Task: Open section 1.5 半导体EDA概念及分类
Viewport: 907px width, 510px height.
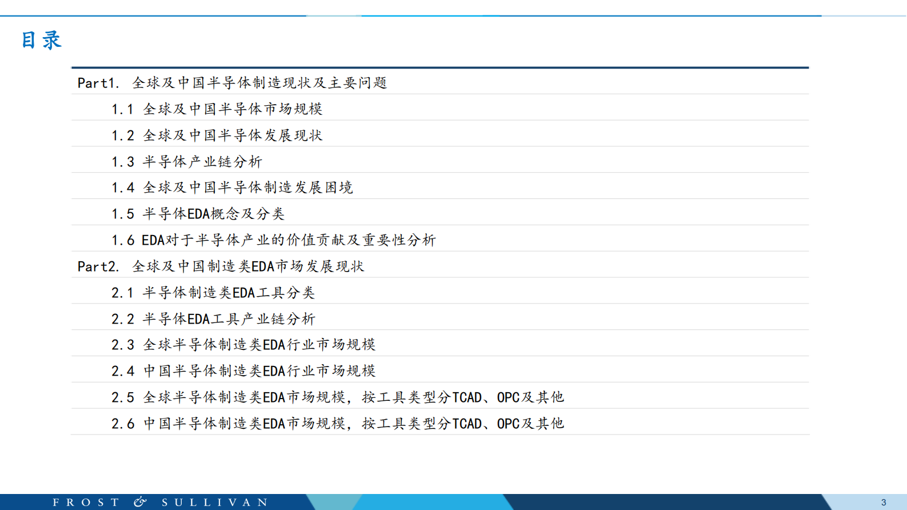Action: click(x=198, y=214)
